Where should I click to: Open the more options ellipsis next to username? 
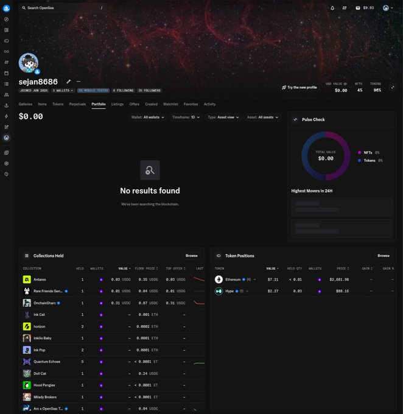click(x=79, y=82)
